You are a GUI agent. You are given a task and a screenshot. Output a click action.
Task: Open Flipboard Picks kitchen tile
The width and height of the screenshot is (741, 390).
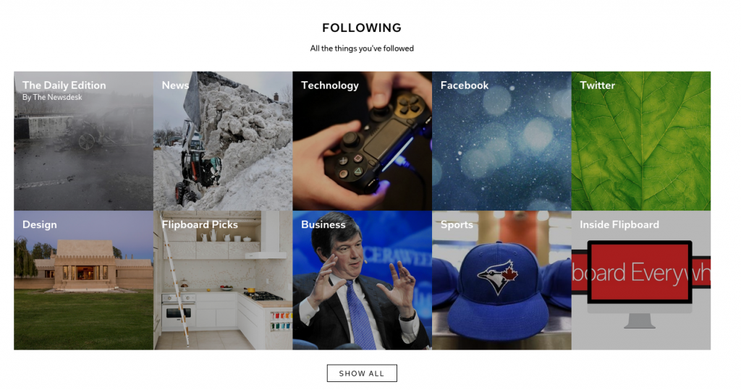[x=223, y=280]
